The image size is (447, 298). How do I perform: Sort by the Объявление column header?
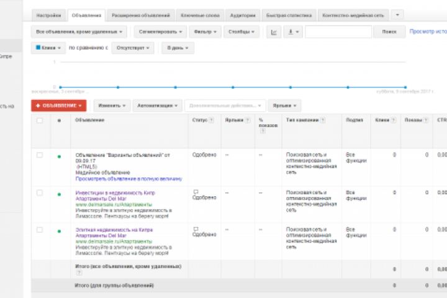[89, 120]
